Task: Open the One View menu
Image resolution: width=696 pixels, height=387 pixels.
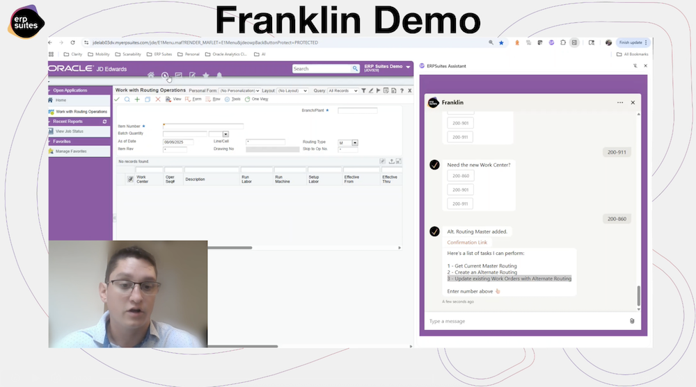Action: click(257, 99)
